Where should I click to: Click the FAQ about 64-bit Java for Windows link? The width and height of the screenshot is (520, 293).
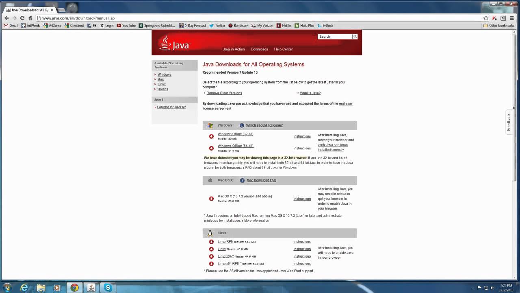(271, 168)
